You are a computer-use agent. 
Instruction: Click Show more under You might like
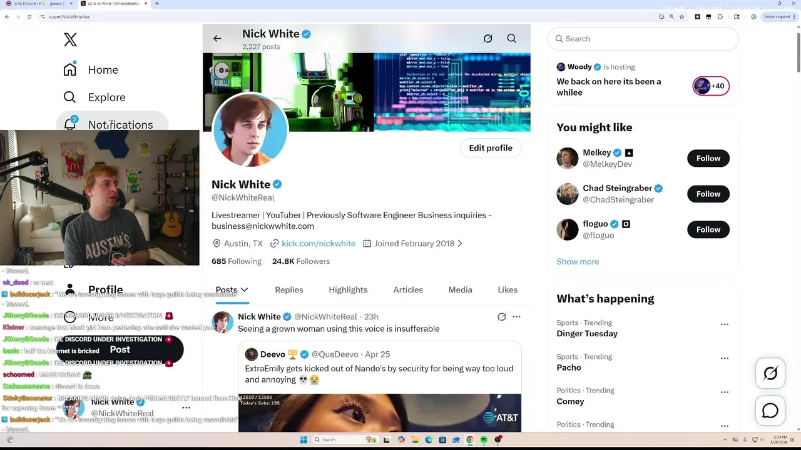point(578,261)
